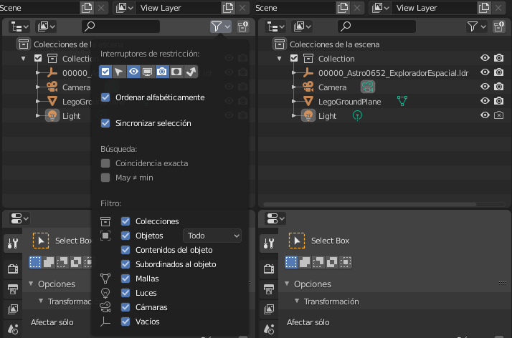Open editor type menu in right outliner
This screenshot has height=338, width=512.
pyautogui.click(x=275, y=26)
